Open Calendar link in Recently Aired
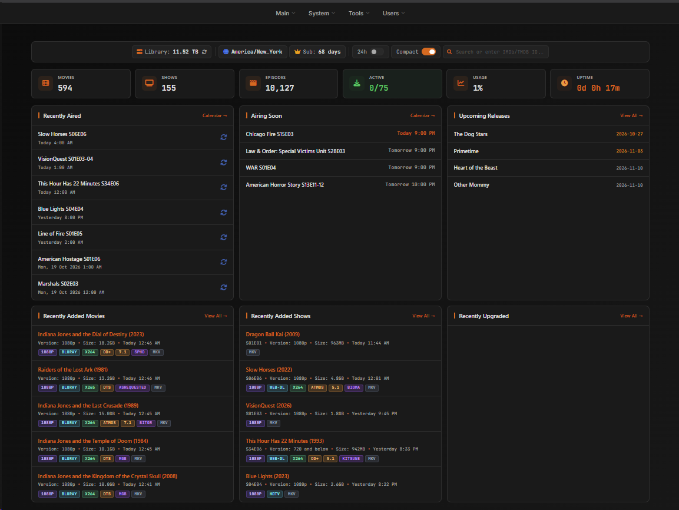 (x=215, y=115)
